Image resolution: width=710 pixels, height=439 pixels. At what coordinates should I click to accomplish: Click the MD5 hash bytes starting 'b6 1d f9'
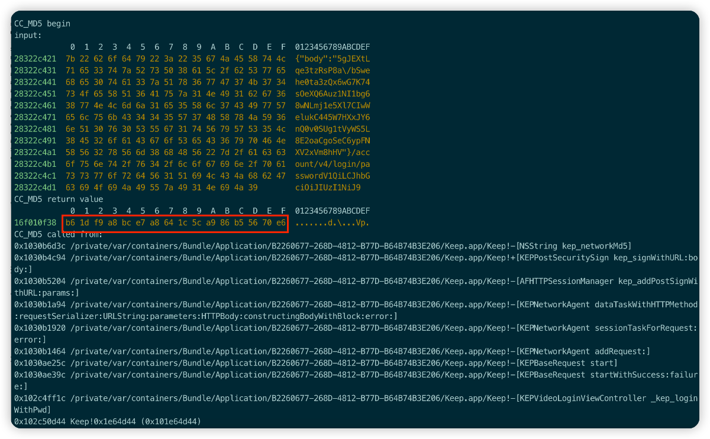175,223
